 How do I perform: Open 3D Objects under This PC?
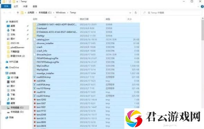(14, 77)
